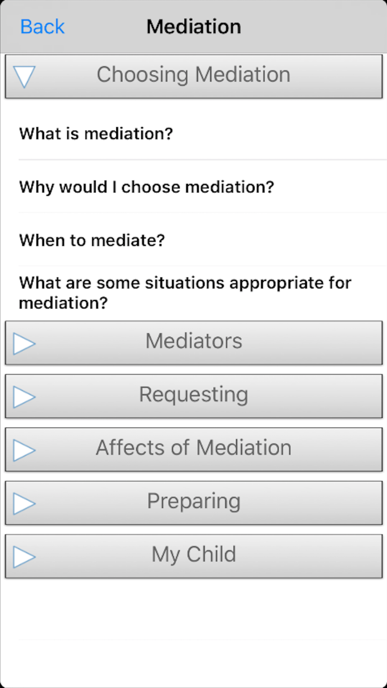This screenshot has width=387, height=688.
Task: Expand the Requesting section header
Action: click(193, 396)
